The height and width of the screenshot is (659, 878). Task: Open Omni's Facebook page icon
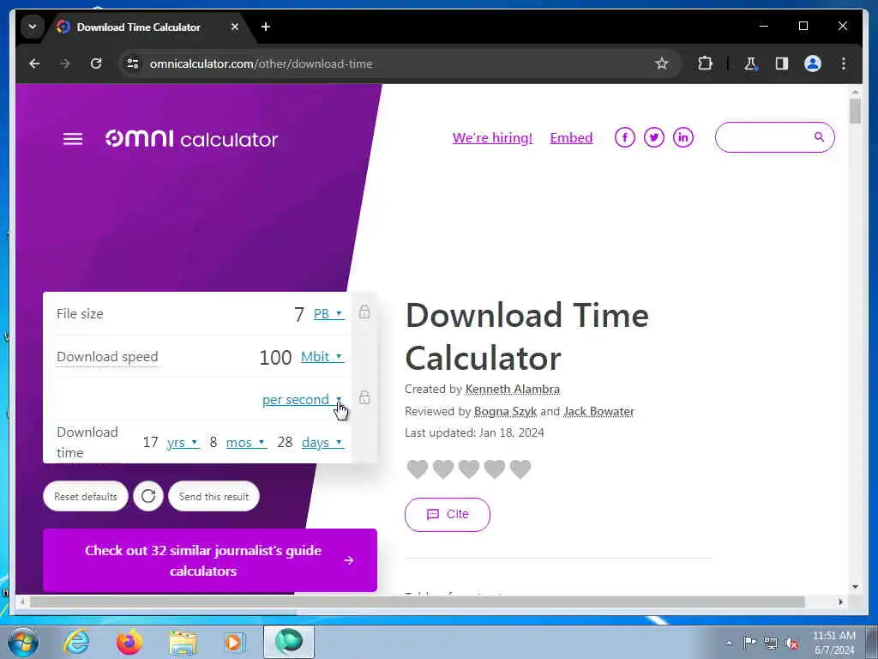point(625,137)
